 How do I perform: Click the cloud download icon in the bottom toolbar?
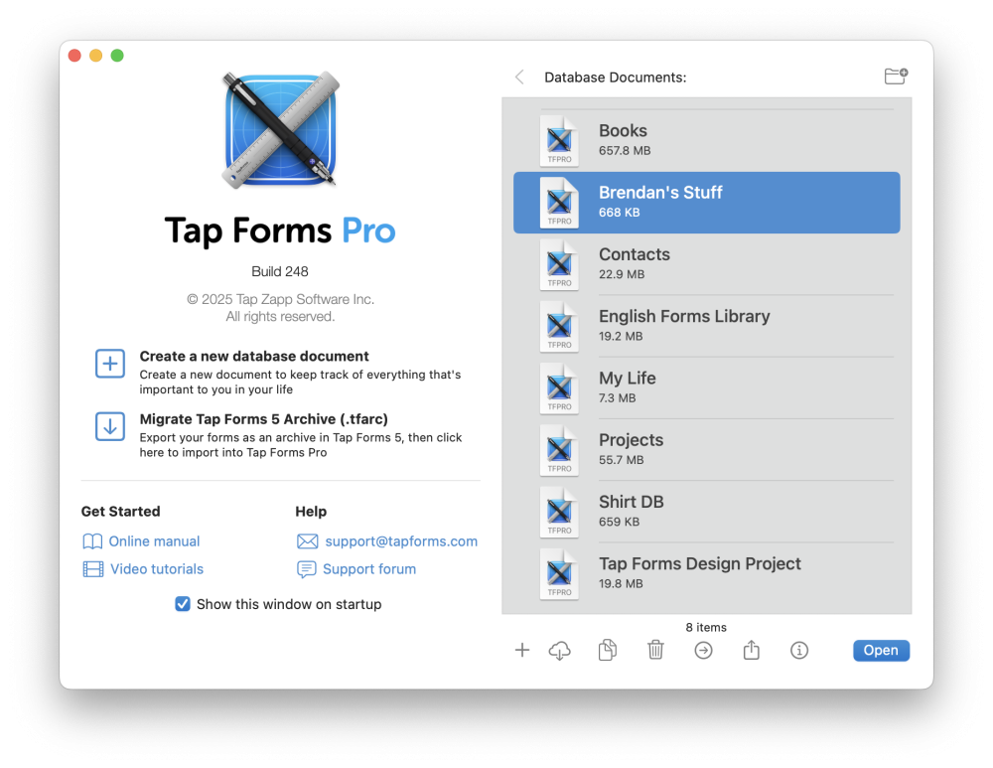(559, 650)
